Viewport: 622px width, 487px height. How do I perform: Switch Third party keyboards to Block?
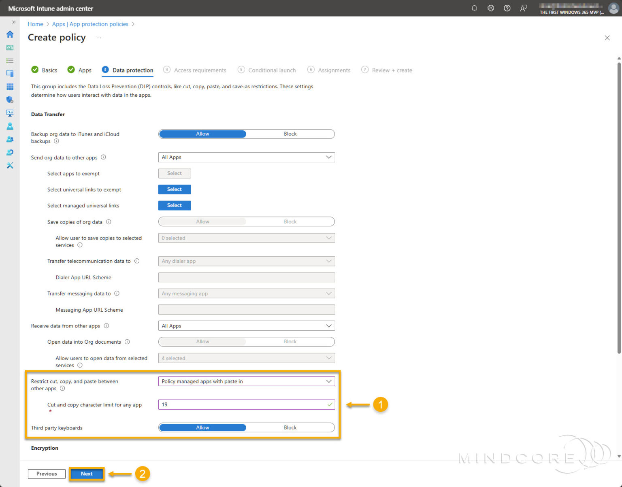(x=290, y=427)
